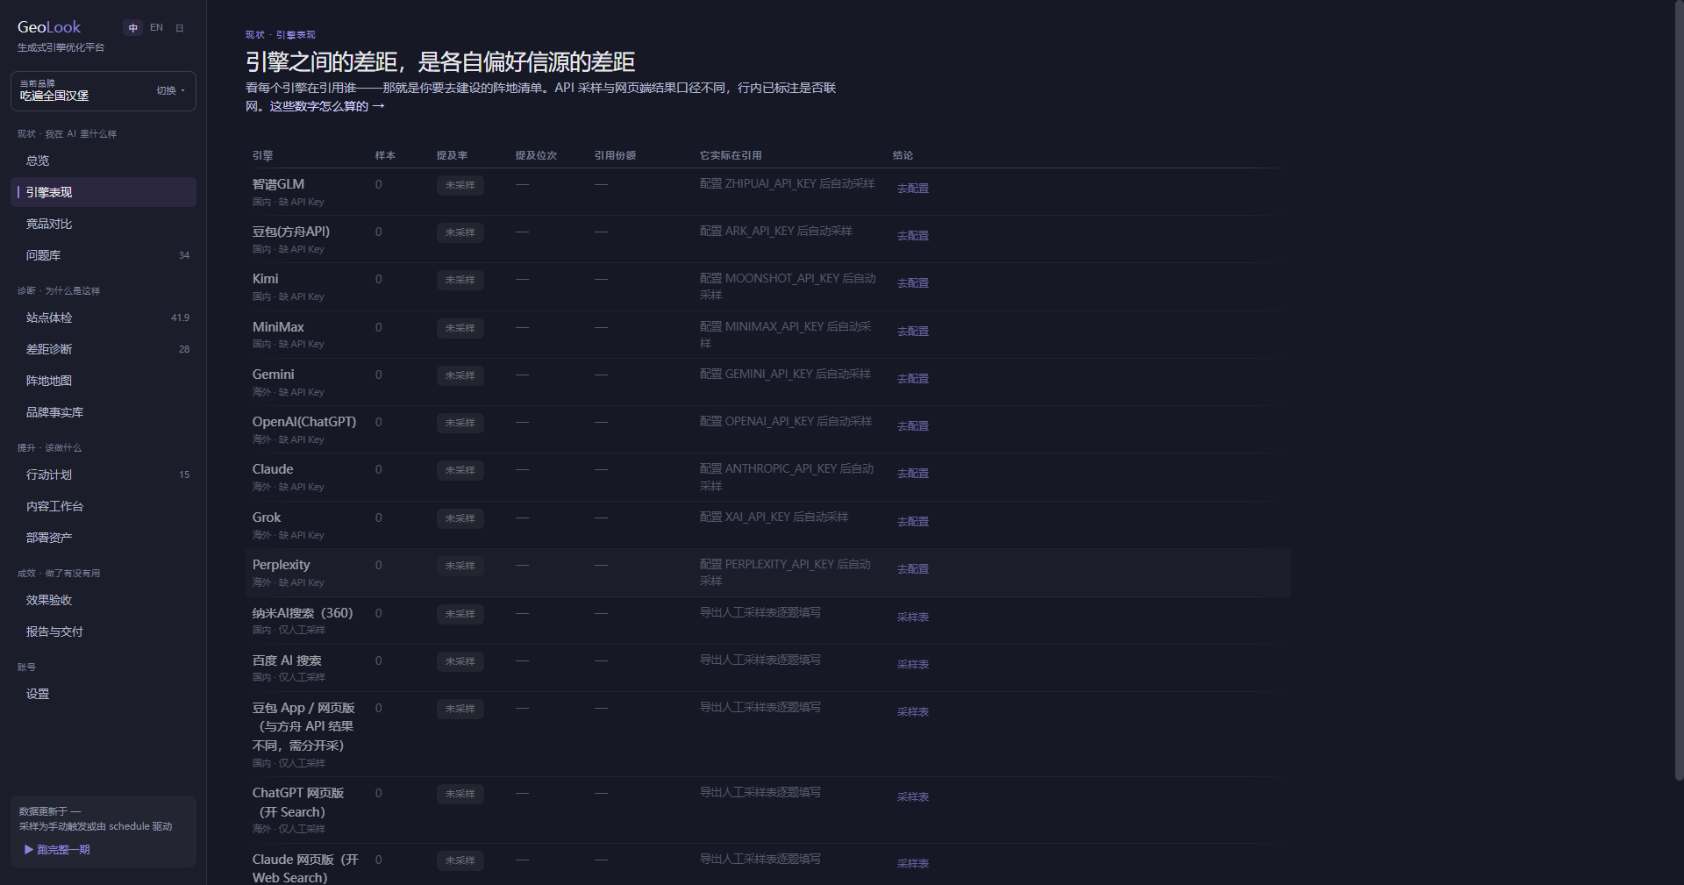Click the GeoLook logo
This screenshot has width=1684, height=885.
[49, 27]
